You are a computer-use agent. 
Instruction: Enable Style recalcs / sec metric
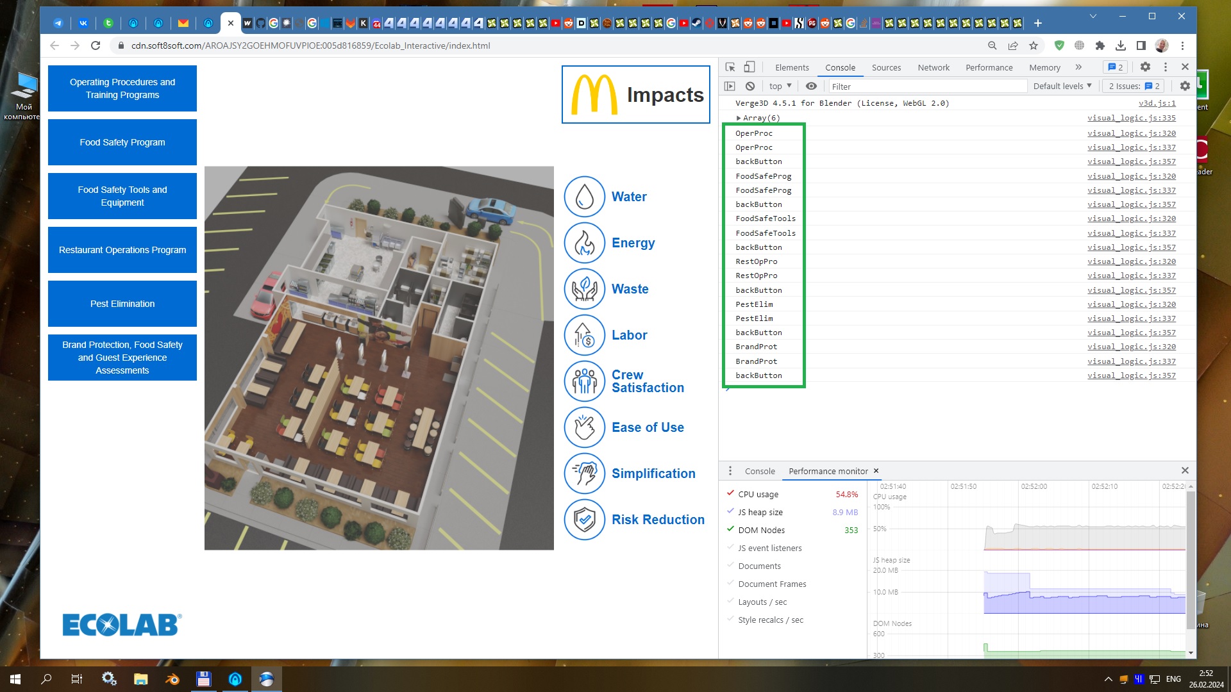coord(730,619)
